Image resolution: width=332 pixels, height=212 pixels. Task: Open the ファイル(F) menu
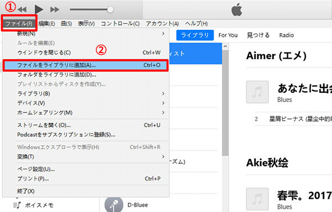point(19,23)
